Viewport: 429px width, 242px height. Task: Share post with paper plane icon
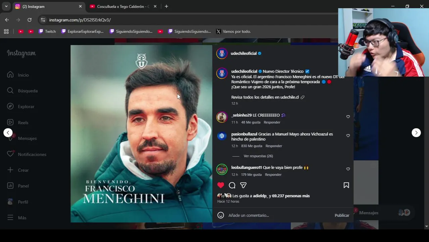tap(243, 185)
